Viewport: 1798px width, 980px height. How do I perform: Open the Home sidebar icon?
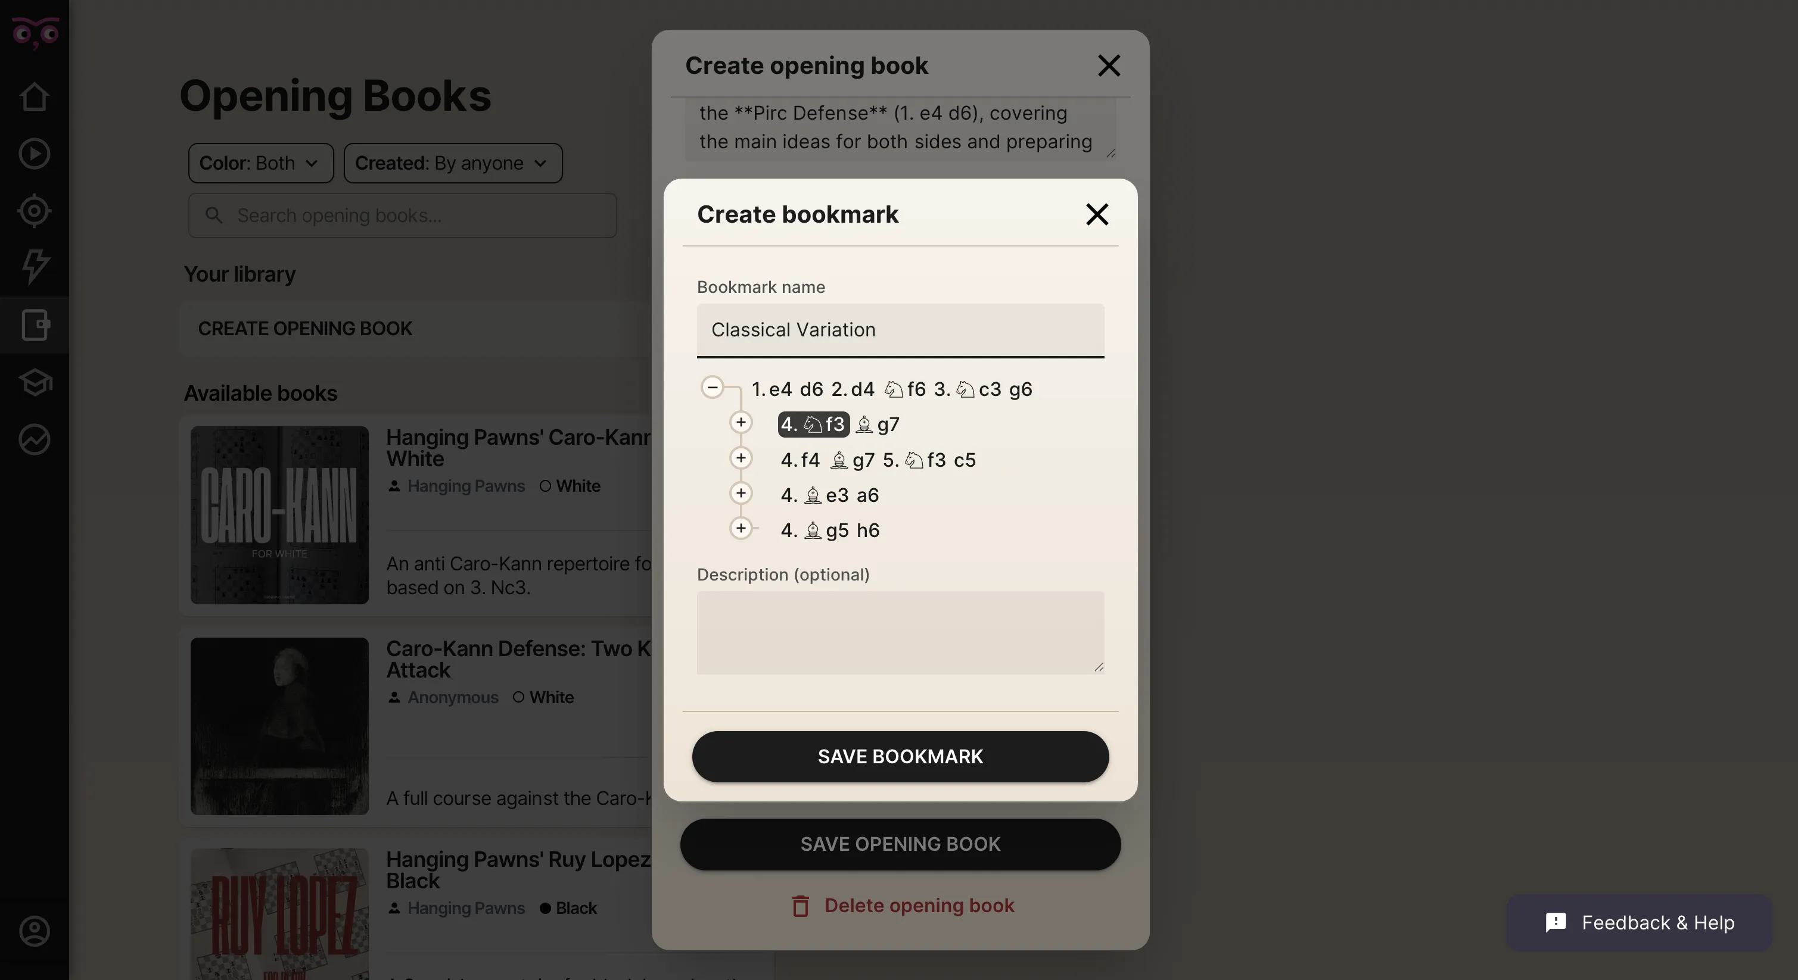pos(34,97)
